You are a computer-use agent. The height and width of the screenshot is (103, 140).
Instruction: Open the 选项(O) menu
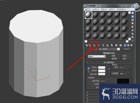(112, 10)
